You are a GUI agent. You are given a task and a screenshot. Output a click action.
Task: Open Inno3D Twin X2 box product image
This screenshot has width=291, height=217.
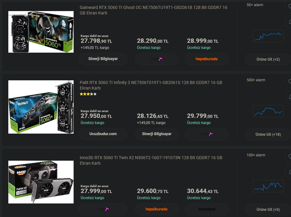coord(41,182)
